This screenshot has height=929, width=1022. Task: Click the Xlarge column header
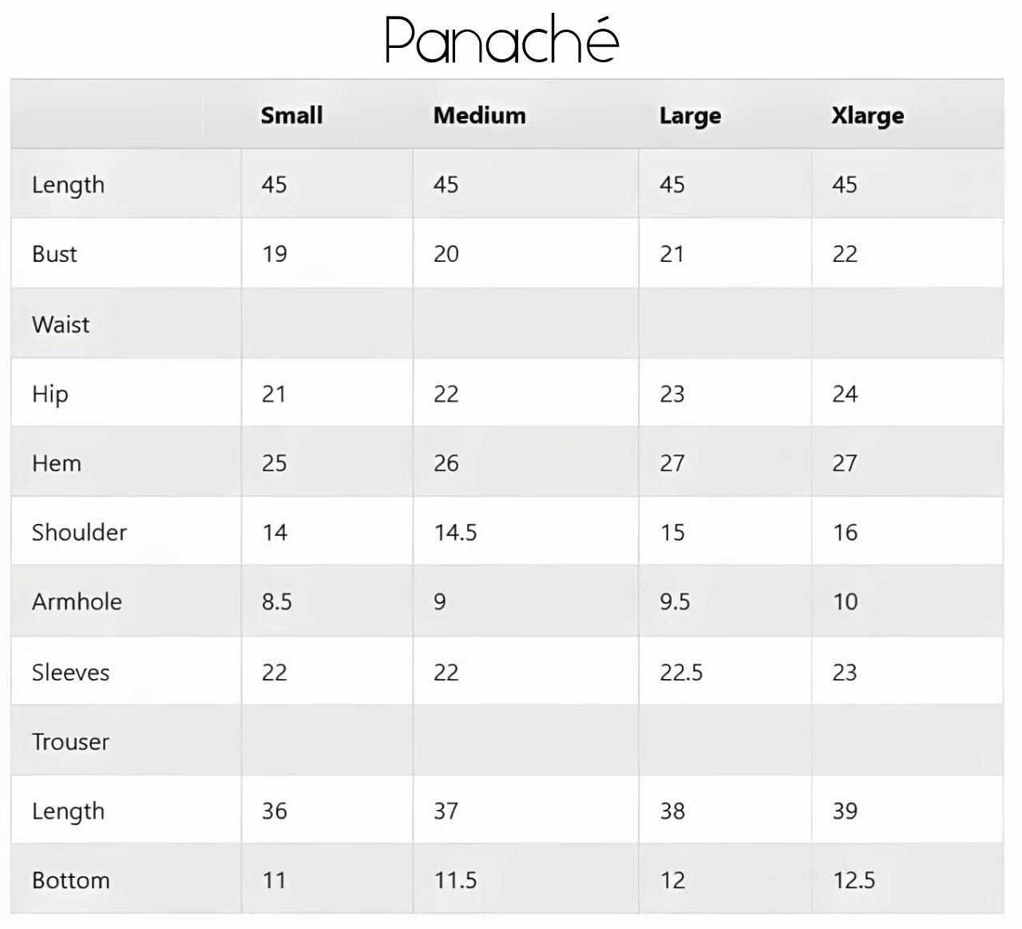tap(867, 116)
